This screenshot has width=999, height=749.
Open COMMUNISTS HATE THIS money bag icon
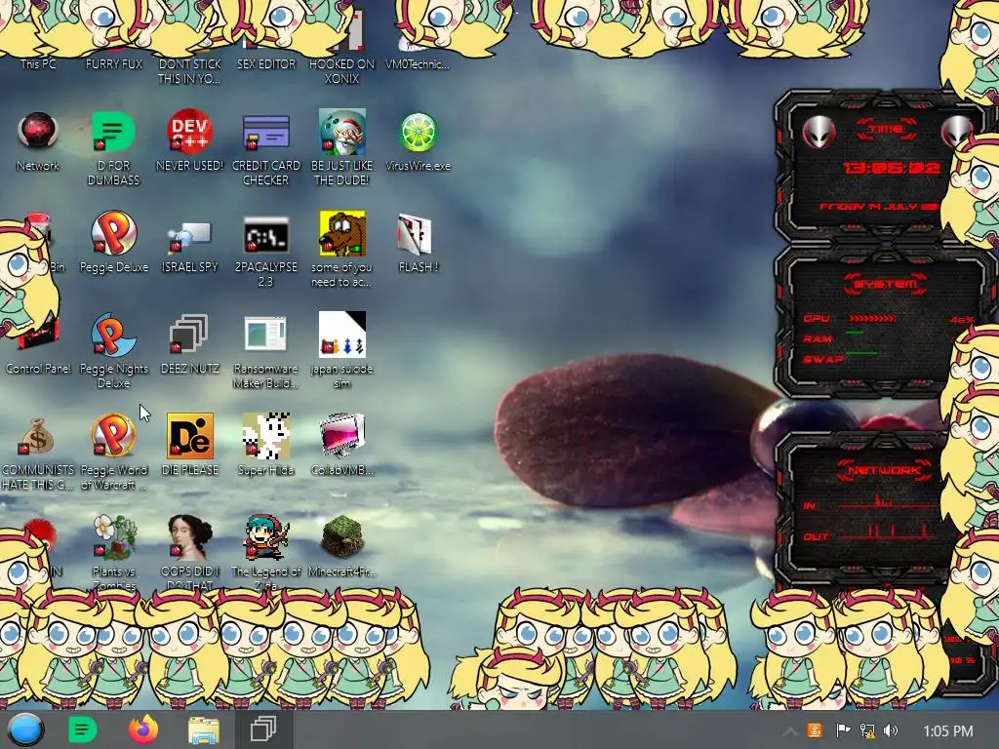(36, 437)
